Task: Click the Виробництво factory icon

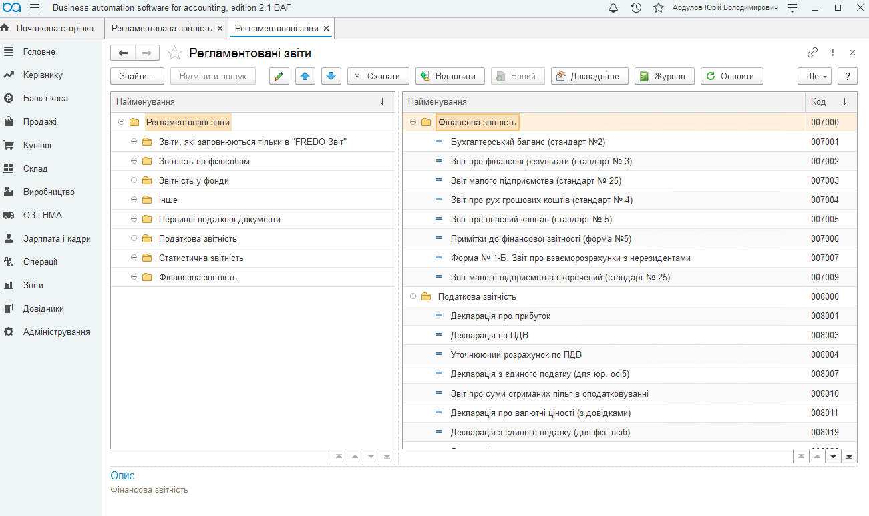Action: click(x=9, y=192)
